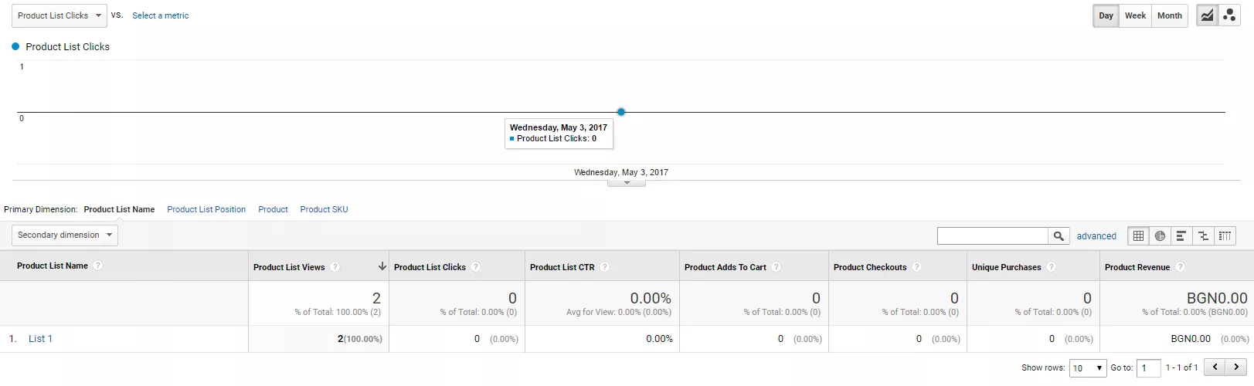Image resolution: width=1254 pixels, height=386 pixels.
Task: Open the Product List Clicks metric dropdown
Action: tap(60, 15)
